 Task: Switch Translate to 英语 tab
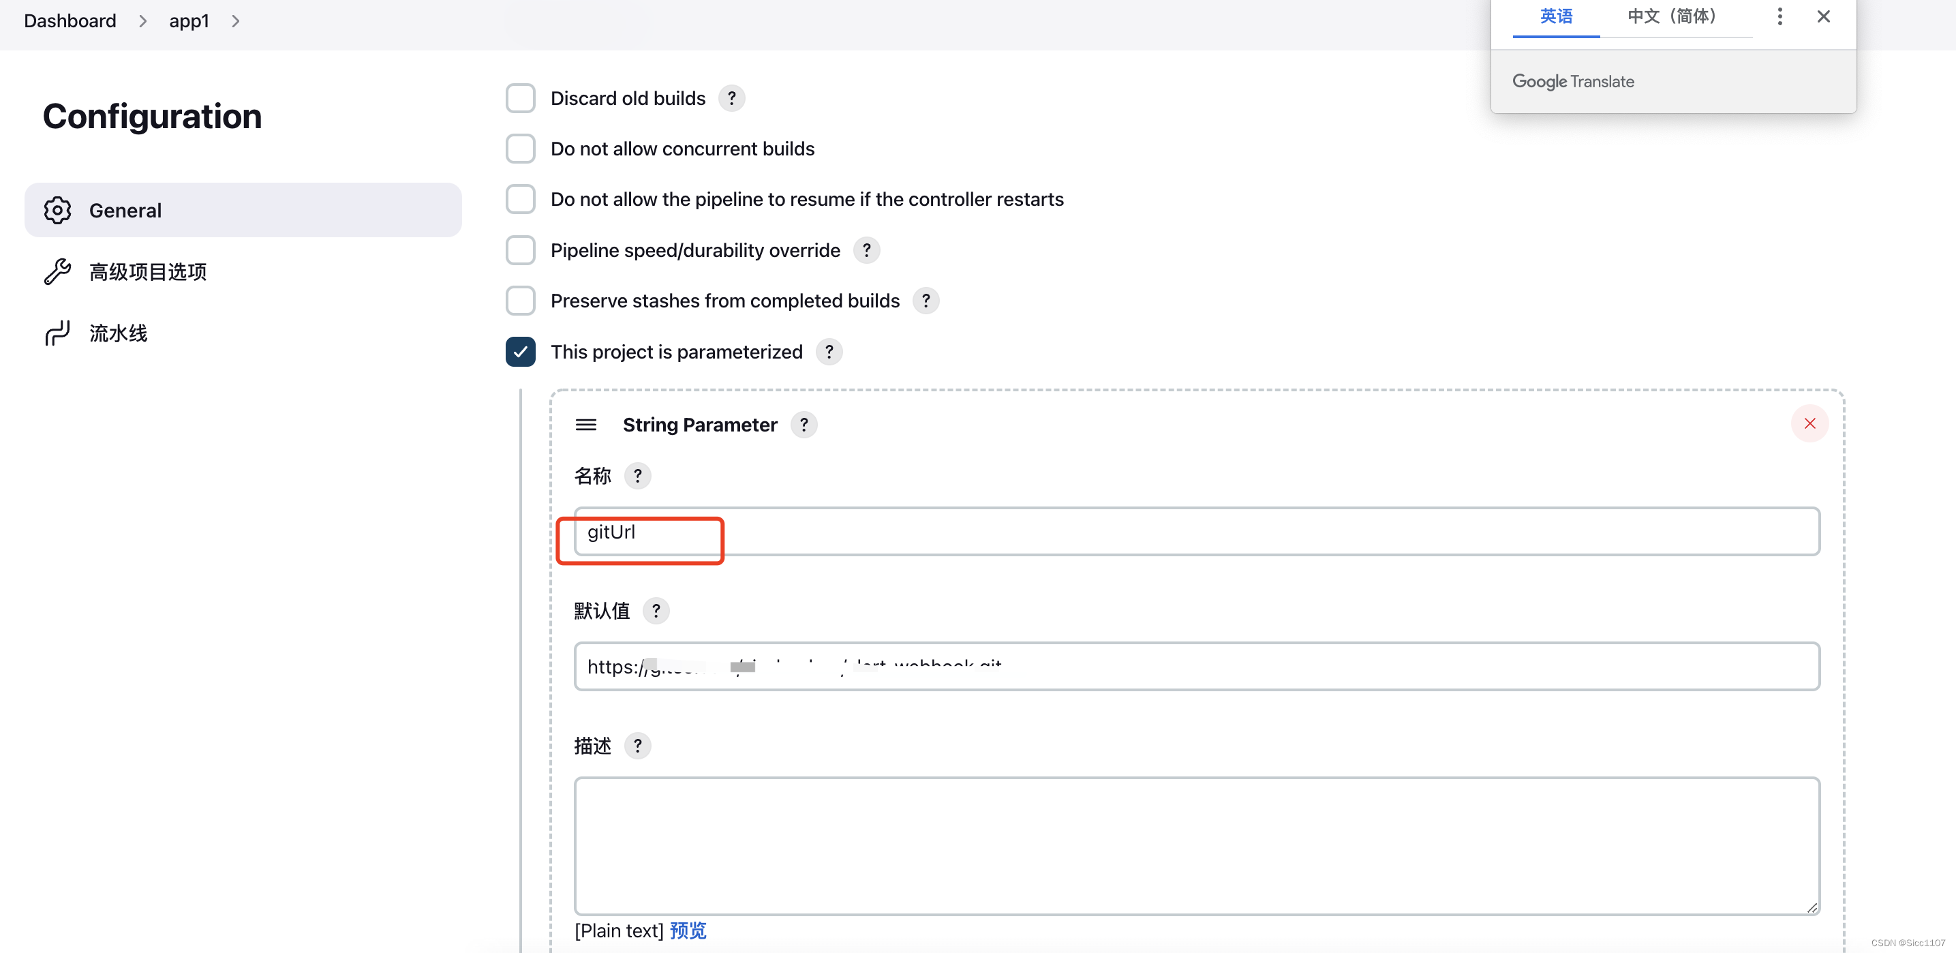1556,17
